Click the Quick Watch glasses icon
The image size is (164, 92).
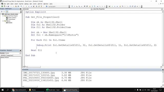(x=137, y=6)
